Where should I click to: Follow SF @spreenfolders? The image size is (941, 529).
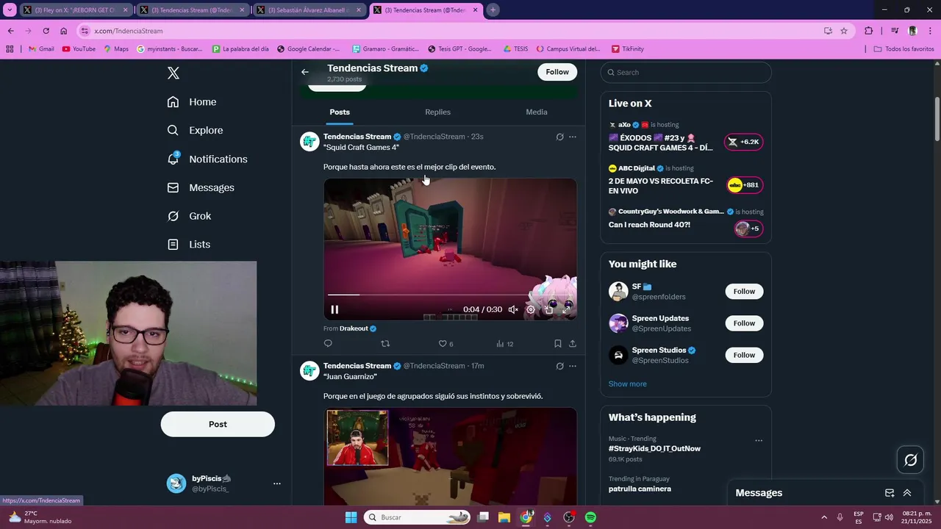pos(744,292)
